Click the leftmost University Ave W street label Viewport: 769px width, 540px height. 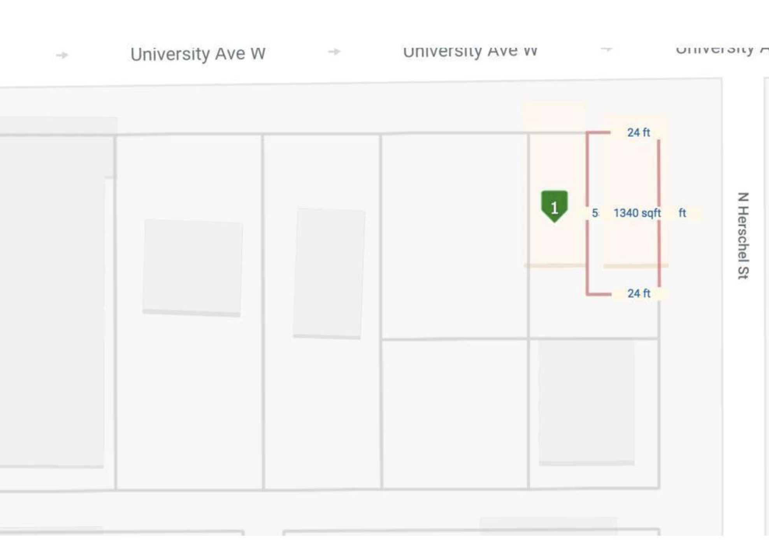coord(198,54)
